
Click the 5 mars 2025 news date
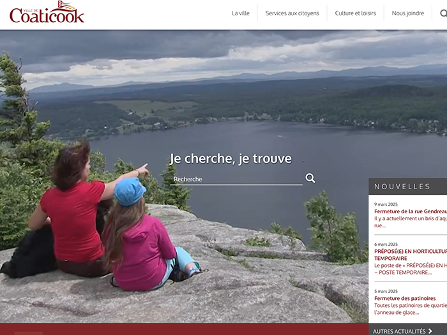coord(386,291)
